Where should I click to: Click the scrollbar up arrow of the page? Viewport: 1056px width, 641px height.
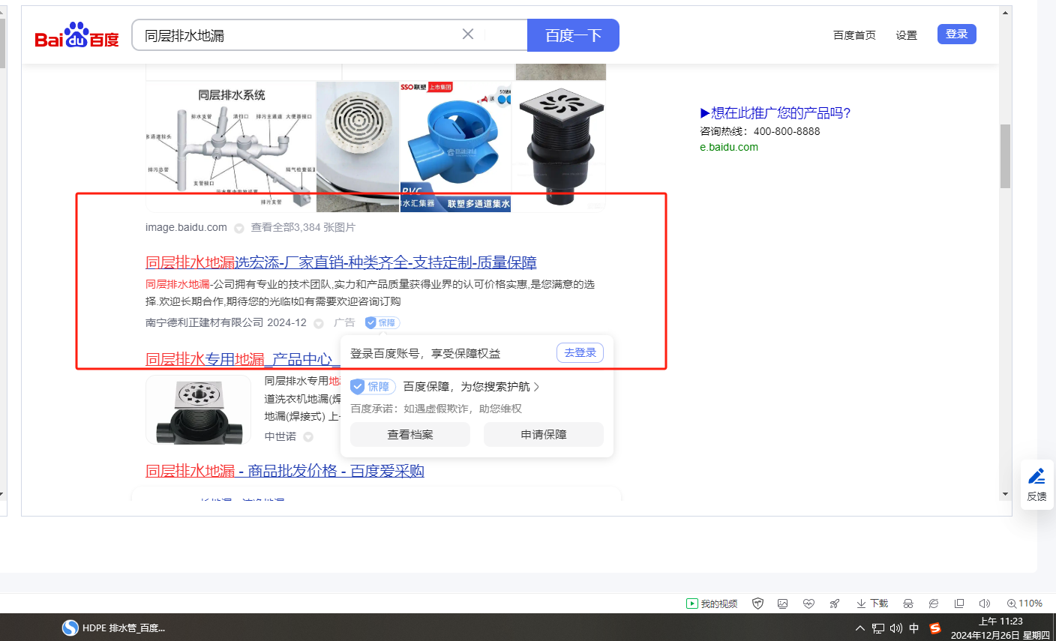coord(1005,12)
